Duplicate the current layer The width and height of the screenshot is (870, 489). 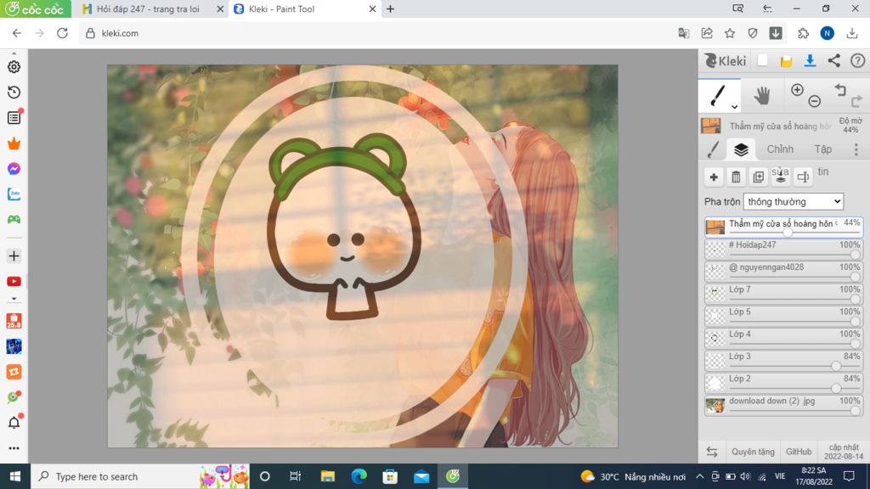tap(758, 177)
